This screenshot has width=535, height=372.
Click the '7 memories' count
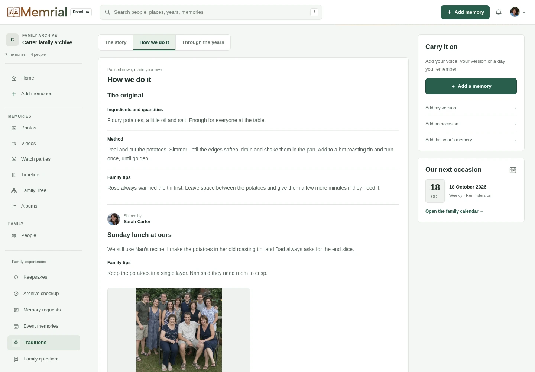(15, 55)
